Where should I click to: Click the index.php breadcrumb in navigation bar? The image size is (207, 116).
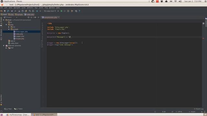pos(29,15)
